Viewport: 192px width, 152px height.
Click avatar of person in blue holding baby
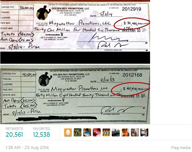[87, 132]
